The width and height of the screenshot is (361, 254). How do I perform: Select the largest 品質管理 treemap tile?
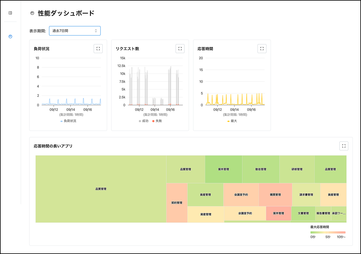[101, 189]
